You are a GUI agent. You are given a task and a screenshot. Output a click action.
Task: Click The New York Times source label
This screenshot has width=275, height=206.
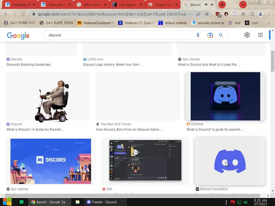[115, 124]
